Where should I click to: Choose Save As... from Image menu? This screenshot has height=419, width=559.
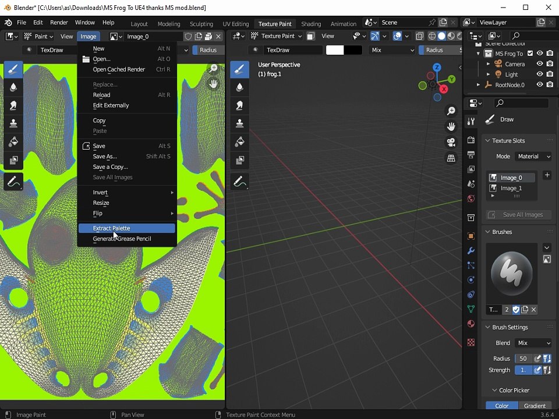[x=126, y=157]
